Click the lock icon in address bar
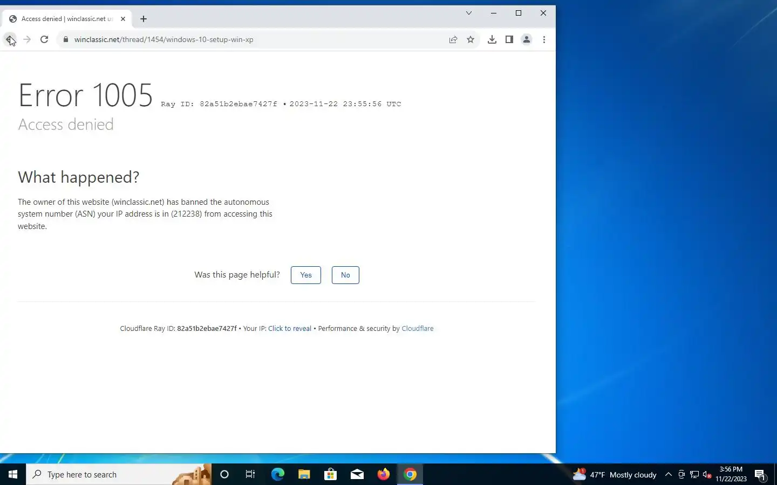 [66, 39]
